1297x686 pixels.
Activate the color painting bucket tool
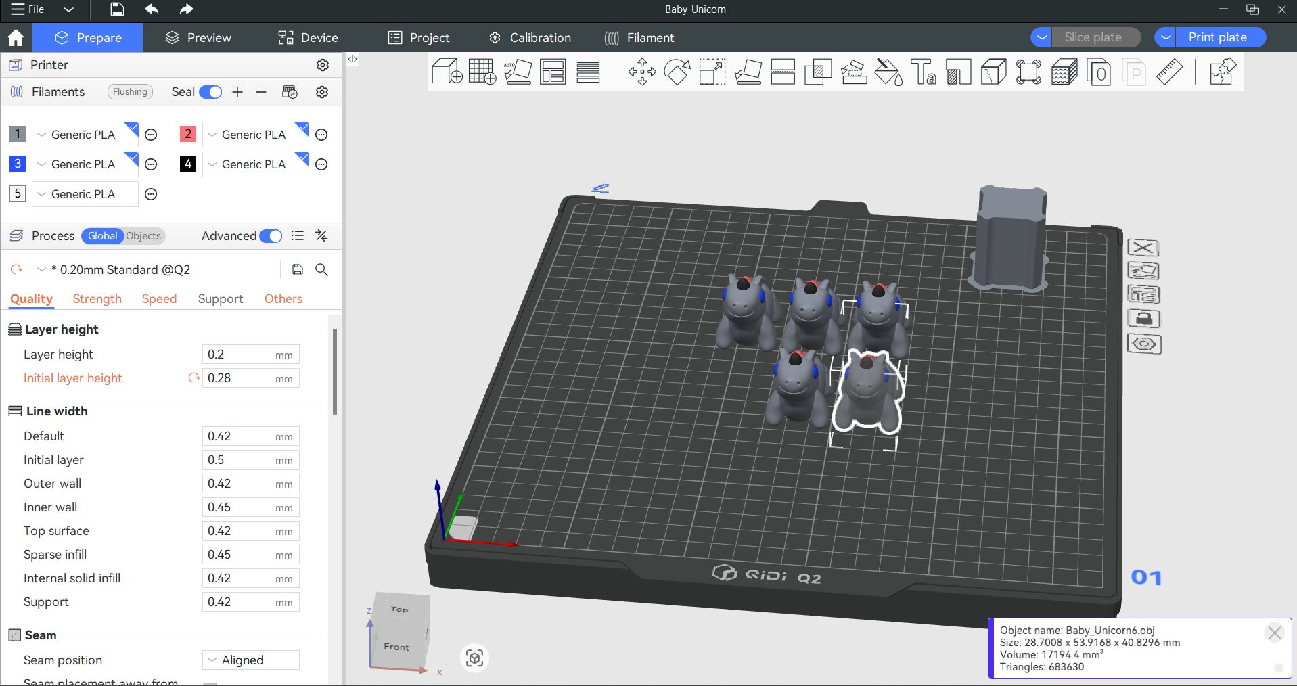888,72
